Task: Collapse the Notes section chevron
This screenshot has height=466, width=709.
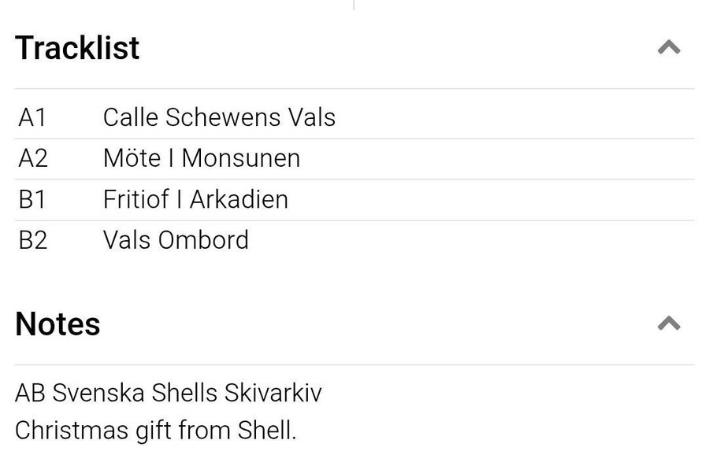Action: [x=669, y=323]
